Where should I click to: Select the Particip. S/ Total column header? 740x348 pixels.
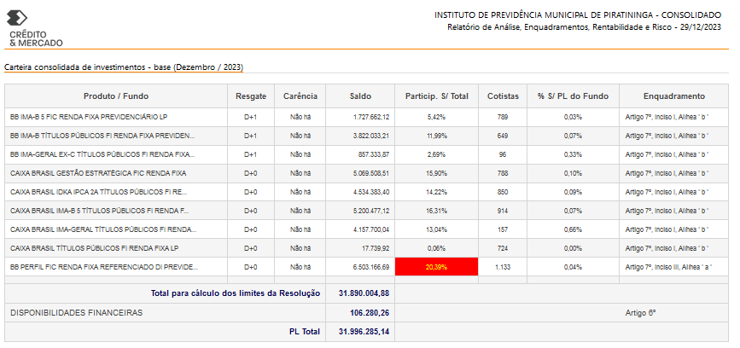436,96
